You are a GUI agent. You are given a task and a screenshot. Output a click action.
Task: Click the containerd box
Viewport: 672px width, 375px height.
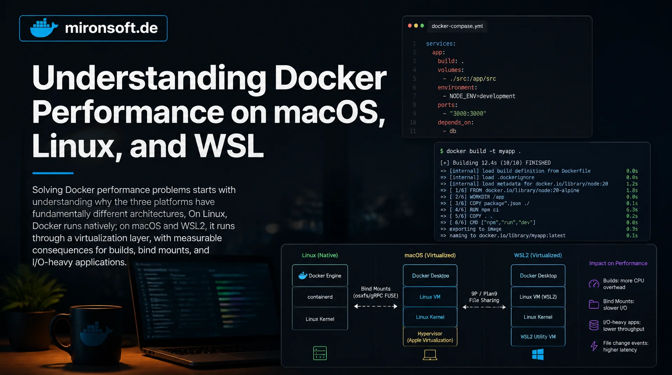point(320,297)
